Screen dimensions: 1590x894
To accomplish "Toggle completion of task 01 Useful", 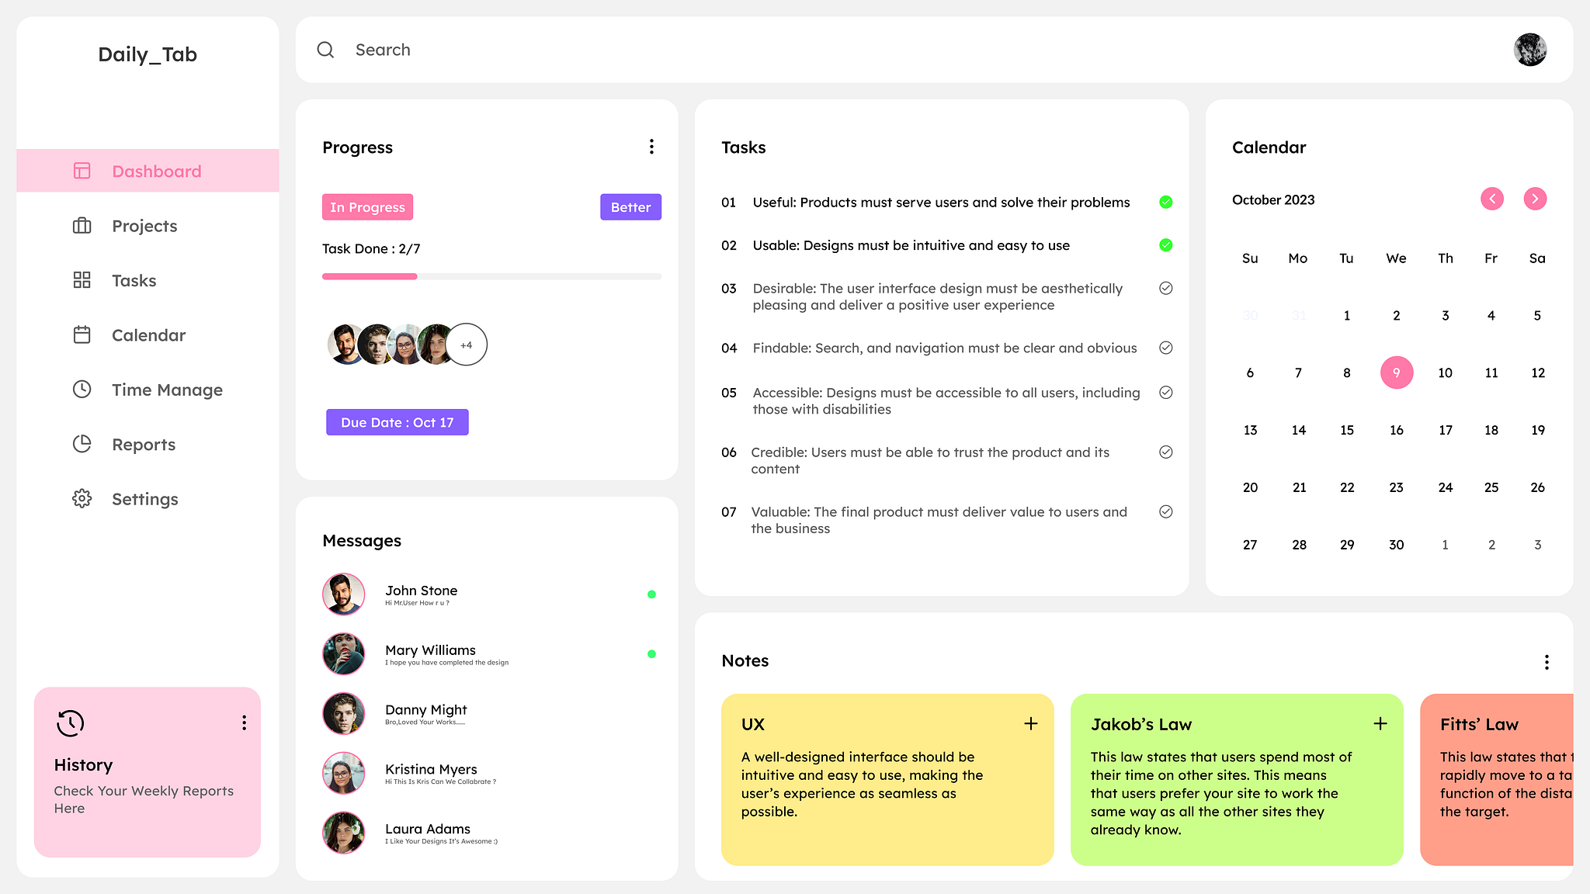I will (x=1165, y=202).
